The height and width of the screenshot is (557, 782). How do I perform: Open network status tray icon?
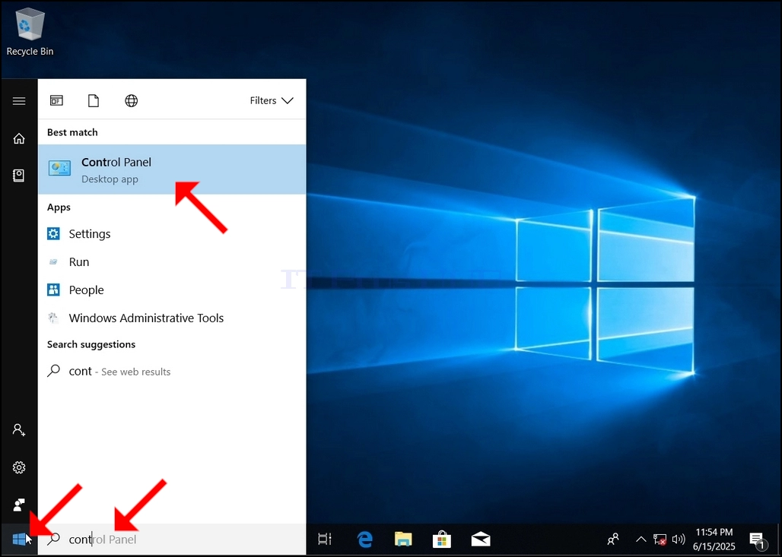[660, 540]
